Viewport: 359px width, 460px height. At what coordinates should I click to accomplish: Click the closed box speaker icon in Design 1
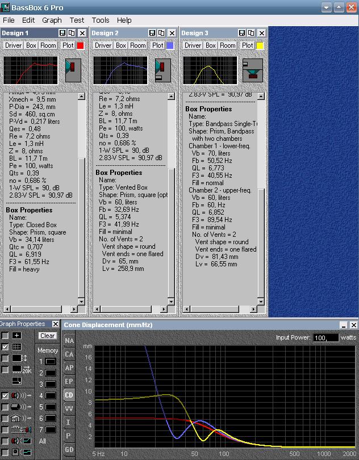pyautogui.click(x=74, y=70)
